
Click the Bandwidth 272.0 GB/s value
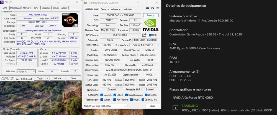click(148, 65)
